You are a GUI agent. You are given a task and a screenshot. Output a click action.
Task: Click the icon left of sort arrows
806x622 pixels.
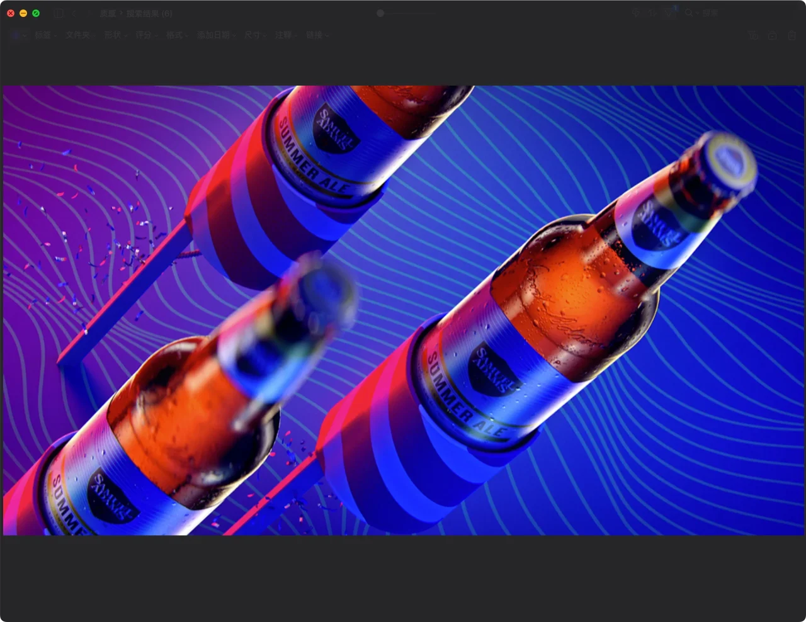click(635, 13)
